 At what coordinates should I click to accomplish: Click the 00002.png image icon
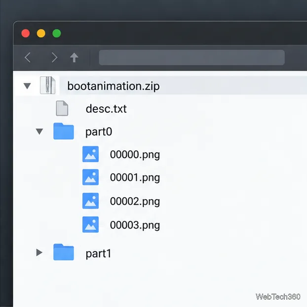click(90, 201)
